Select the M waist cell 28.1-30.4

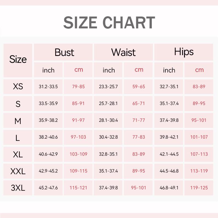pos(108,120)
